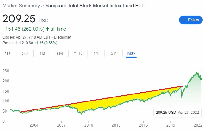Select the 1D time range tab
Image resolution: width=205 pixels, height=130 pixels.
coord(8,53)
